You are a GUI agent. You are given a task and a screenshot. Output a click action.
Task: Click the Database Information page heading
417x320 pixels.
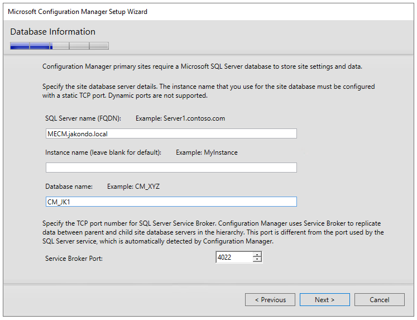52,32
